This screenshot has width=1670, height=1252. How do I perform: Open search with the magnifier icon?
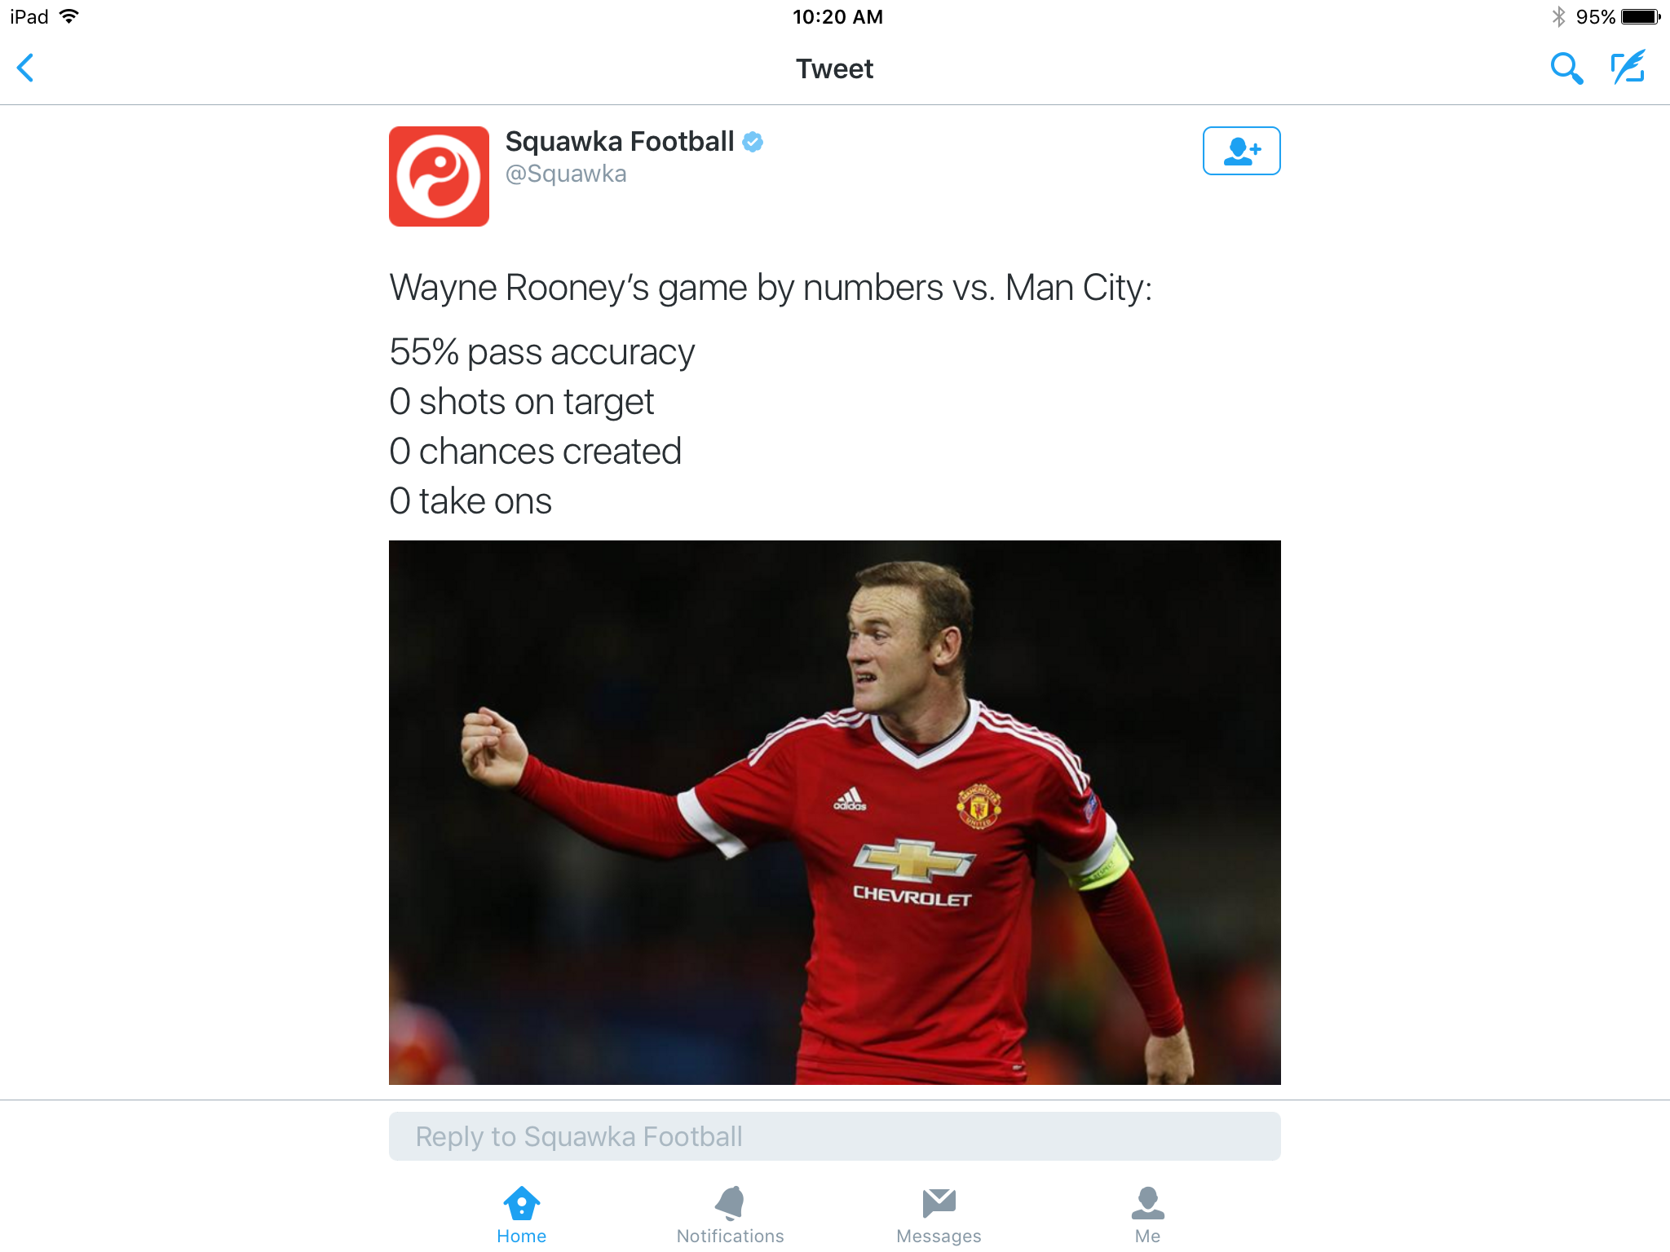1566,68
